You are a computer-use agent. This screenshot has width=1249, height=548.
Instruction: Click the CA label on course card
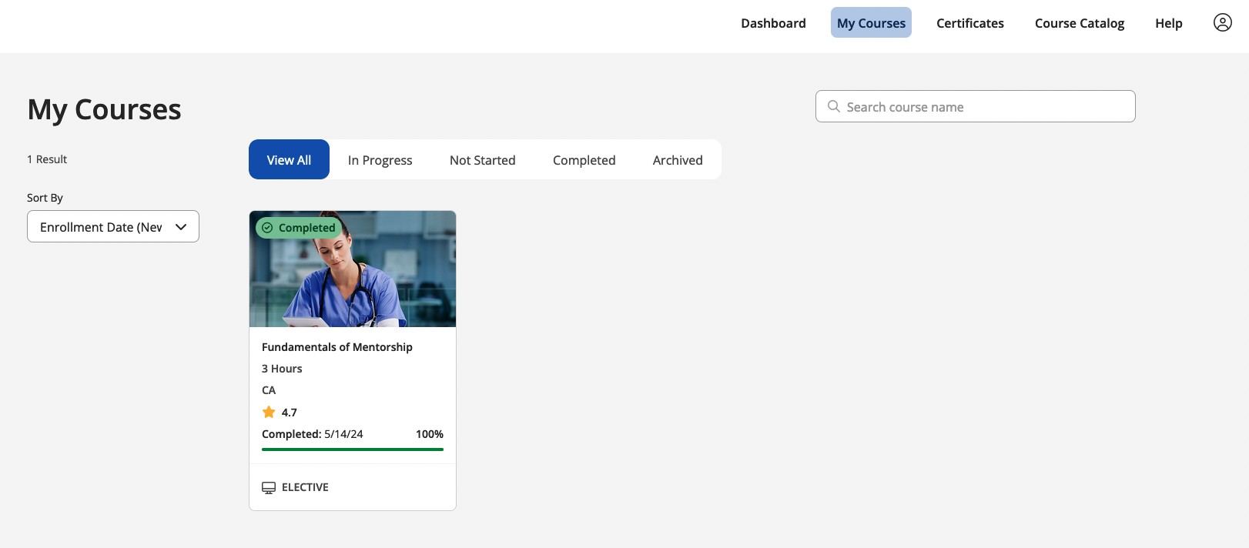coord(269,390)
